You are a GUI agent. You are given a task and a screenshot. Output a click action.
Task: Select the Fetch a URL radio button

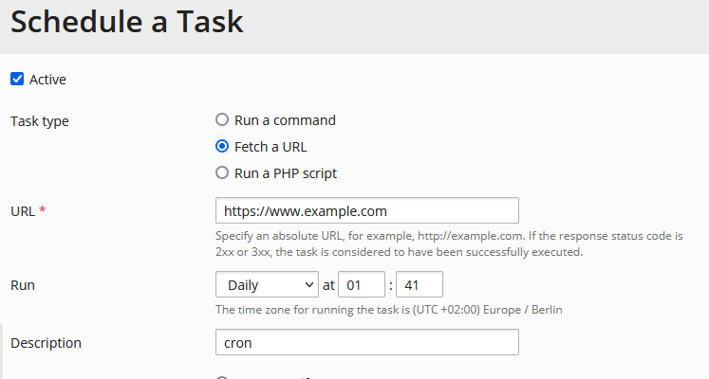point(222,146)
